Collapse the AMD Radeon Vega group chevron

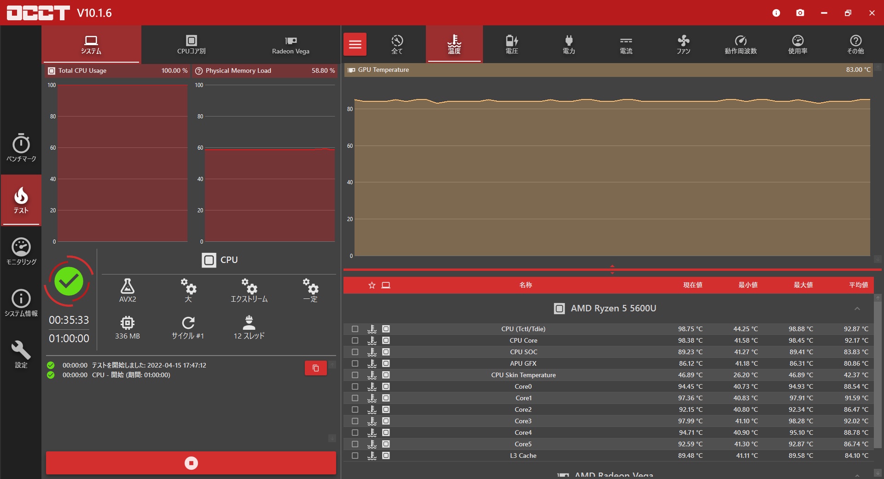pos(857,475)
